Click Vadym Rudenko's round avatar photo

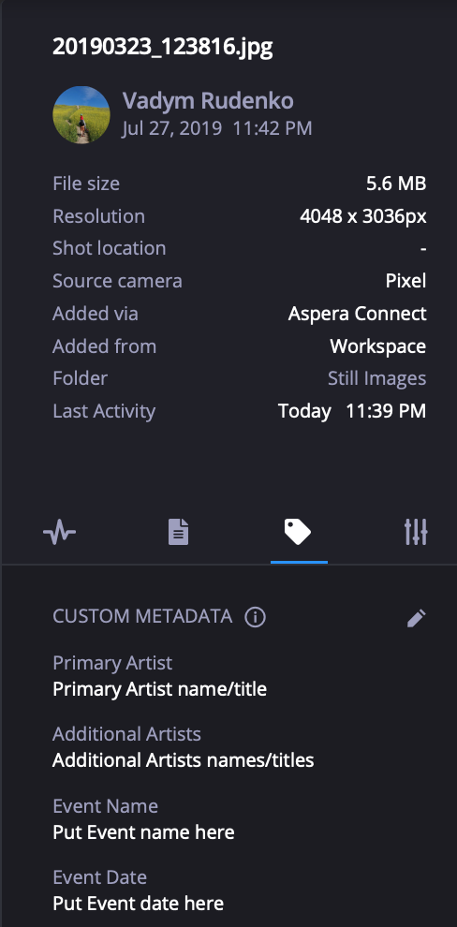81,114
